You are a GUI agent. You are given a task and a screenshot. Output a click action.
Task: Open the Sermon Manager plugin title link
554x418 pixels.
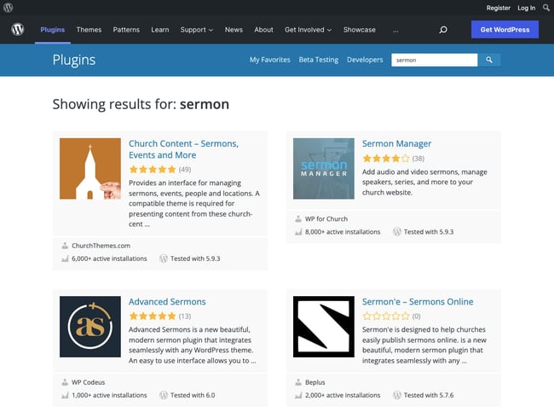pyautogui.click(x=396, y=143)
